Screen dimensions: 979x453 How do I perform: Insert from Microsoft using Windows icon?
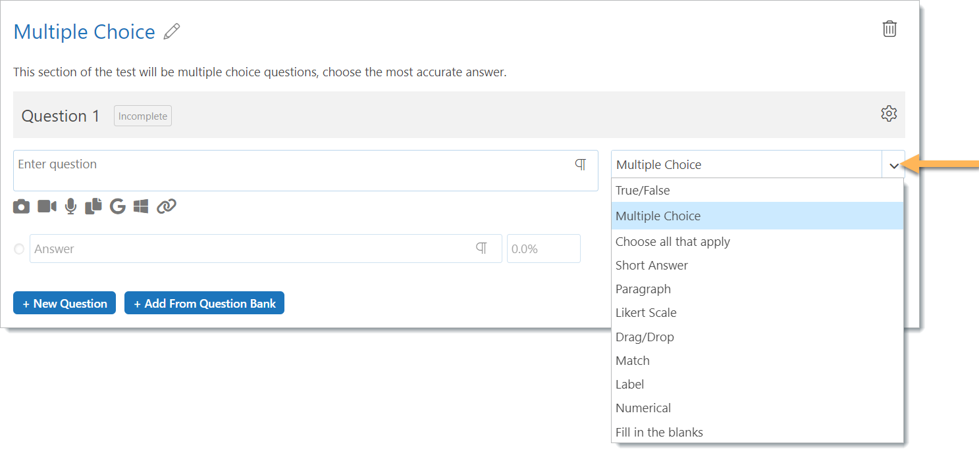pyautogui.click(x=141, y=206)
